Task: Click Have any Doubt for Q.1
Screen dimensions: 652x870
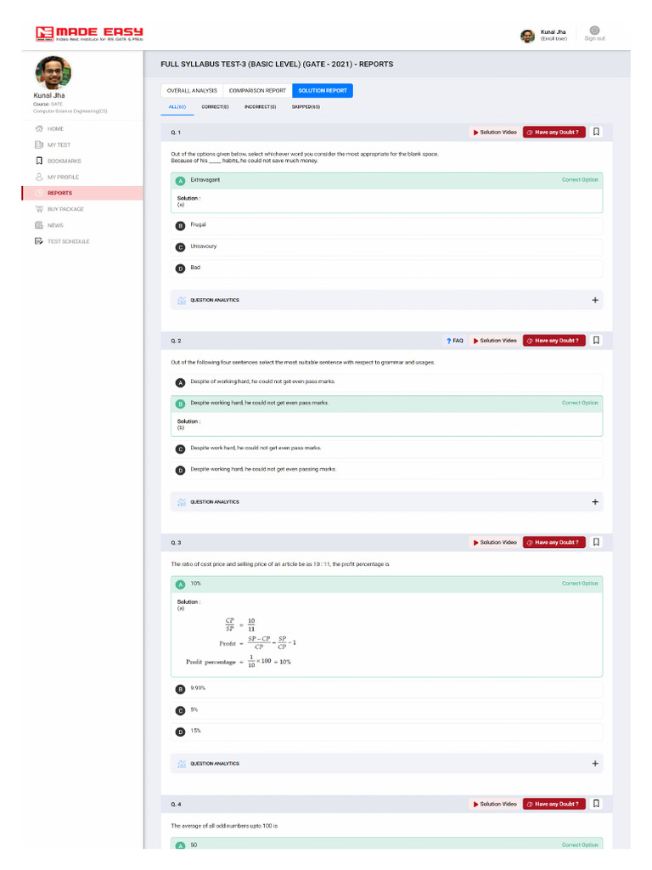Action: pyautogui.click(x=554, y=133)
